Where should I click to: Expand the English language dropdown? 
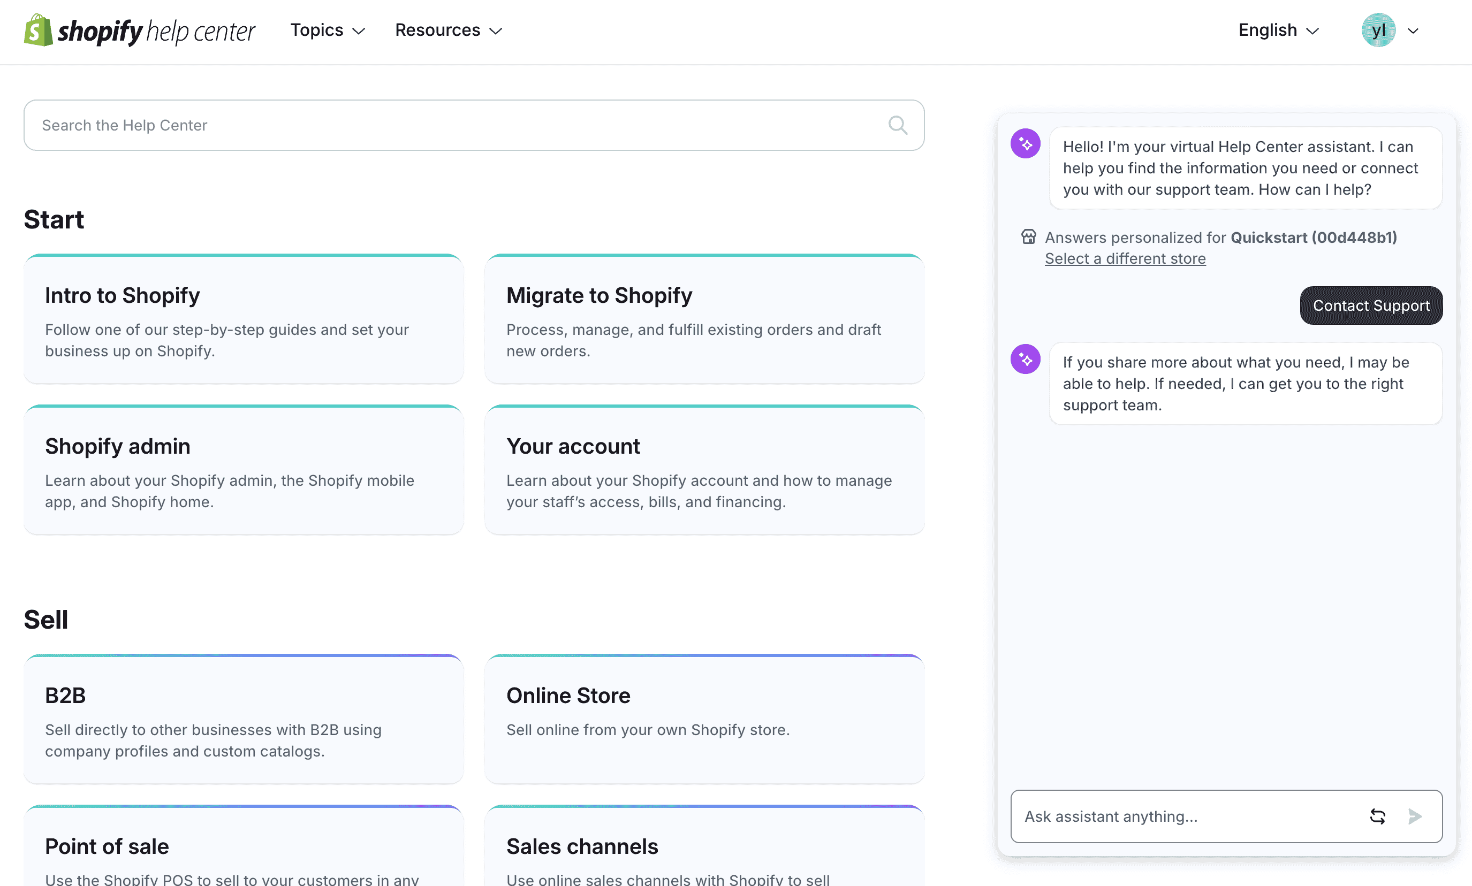1278,29
